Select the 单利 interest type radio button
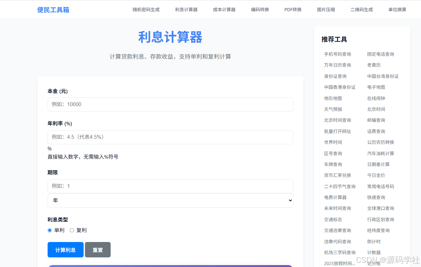 point(50,230)
